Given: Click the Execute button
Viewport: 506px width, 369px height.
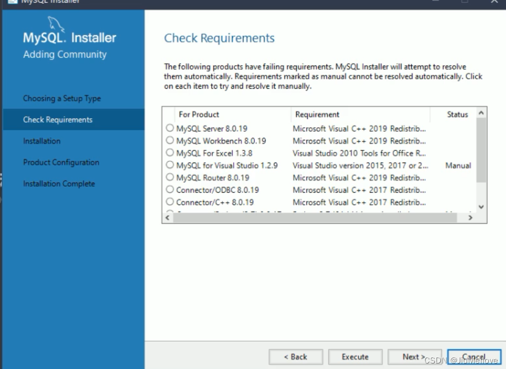Looking at the screenshot, I should (356, 357).
